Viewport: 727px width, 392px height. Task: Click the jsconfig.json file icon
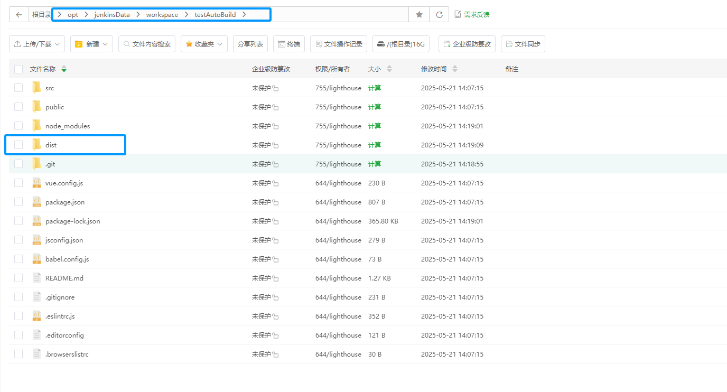pos(36,240)
